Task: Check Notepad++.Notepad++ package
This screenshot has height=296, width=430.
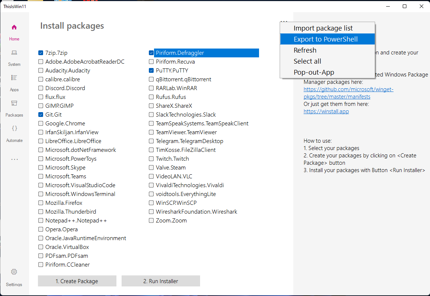Action: coord(41,220)
